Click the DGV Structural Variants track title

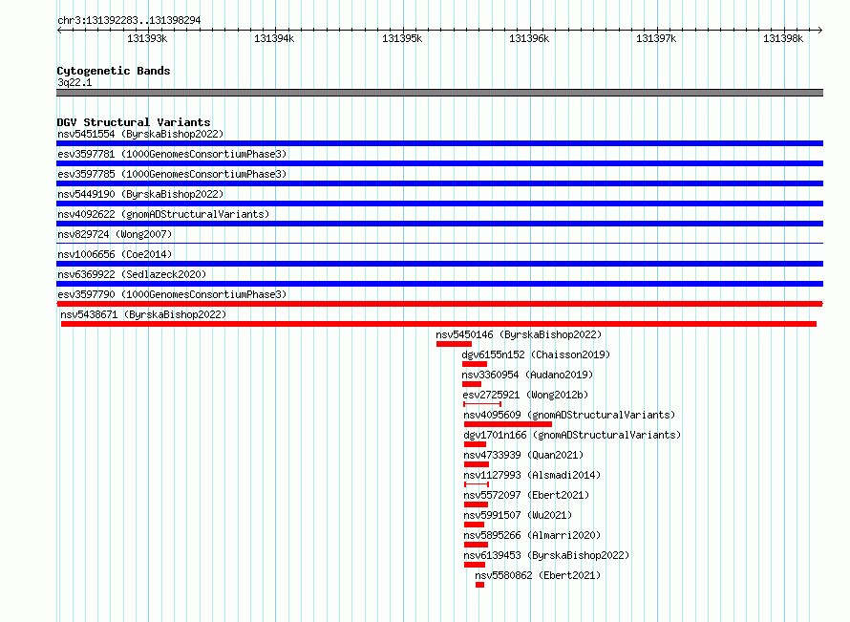[134, 122]
